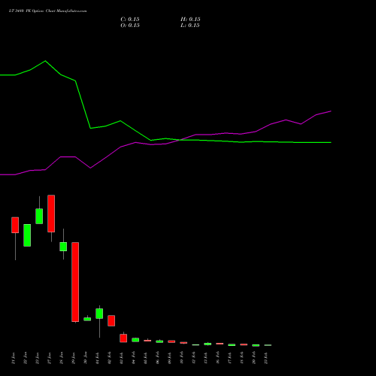This screenshot has width=376, height=376.
Task: Select the 29 Jan date label
Action: tap(74, 358)
